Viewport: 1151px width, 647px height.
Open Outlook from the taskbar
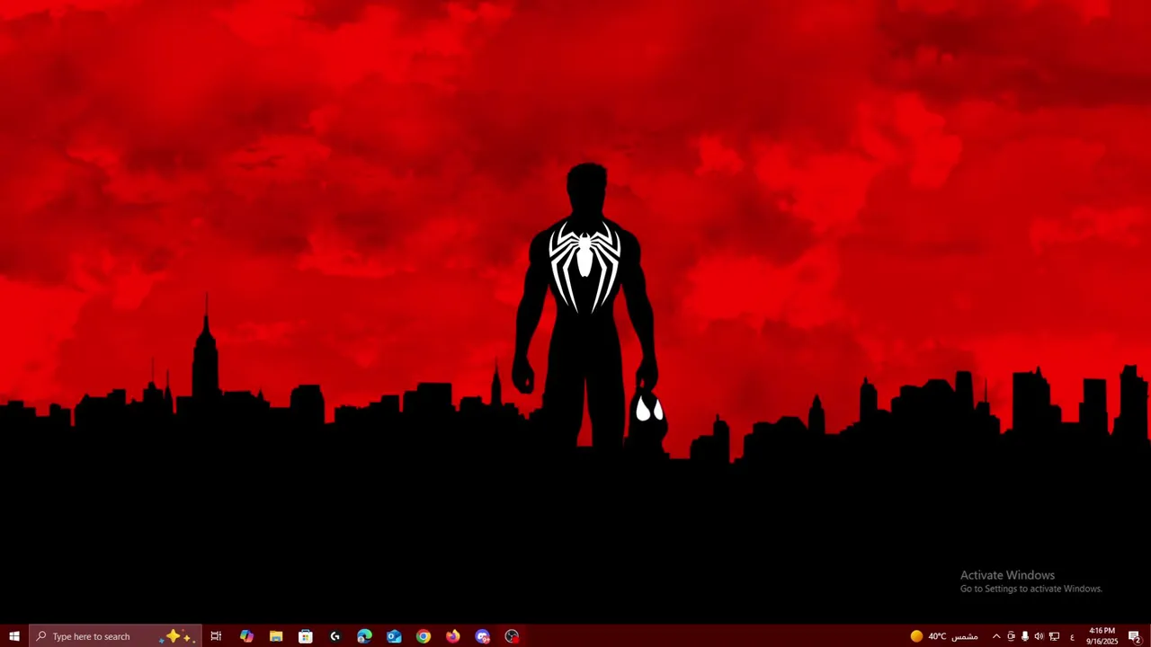[394, 636]
